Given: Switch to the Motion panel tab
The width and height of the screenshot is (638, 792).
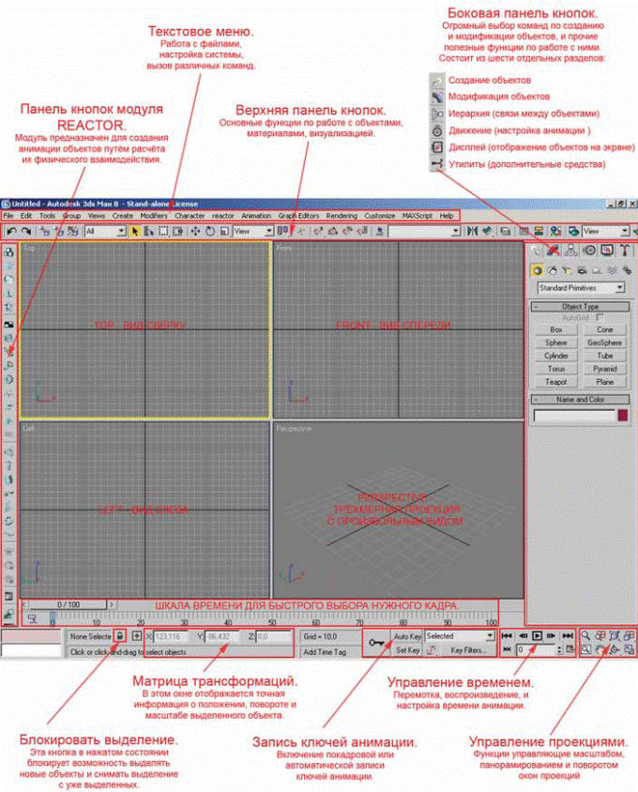Looking at the screenshot, I should coord(589,251).
